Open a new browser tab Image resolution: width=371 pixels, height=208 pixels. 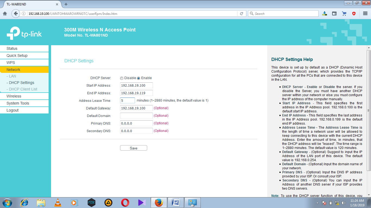click(x=66, y=4)
